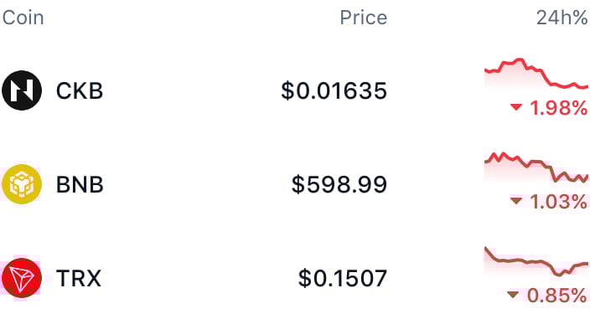
Task: Sort the table by Coin column header
Action: coord(23,18)
